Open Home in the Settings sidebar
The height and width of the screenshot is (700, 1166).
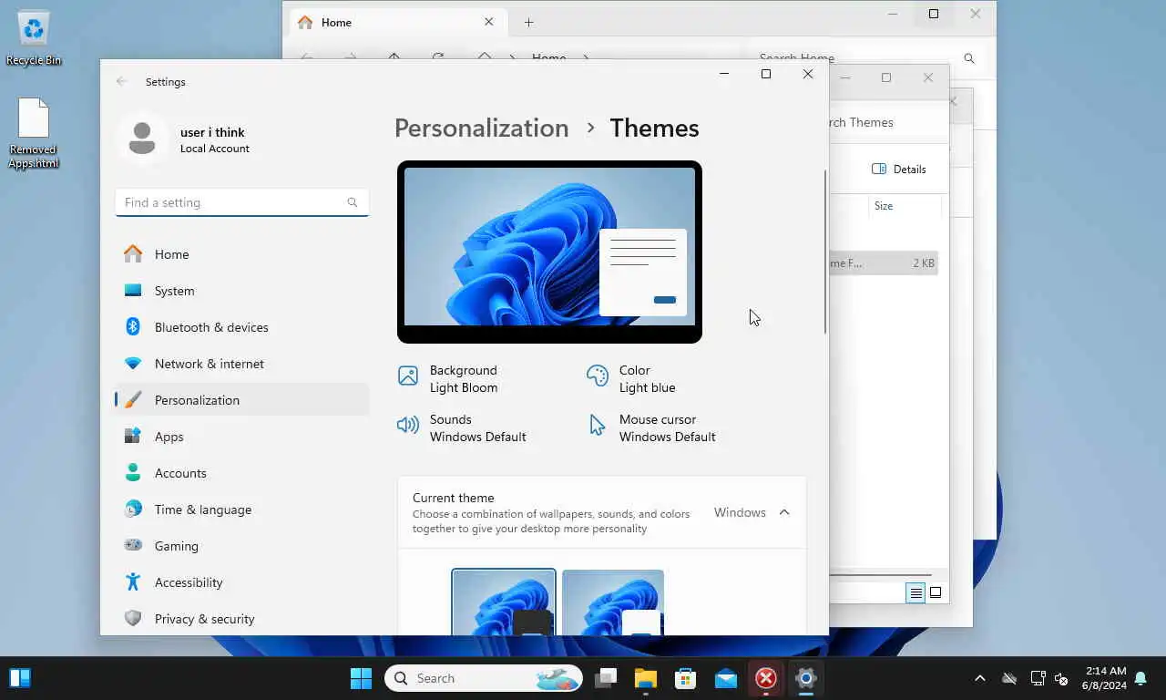click(241, 254)
